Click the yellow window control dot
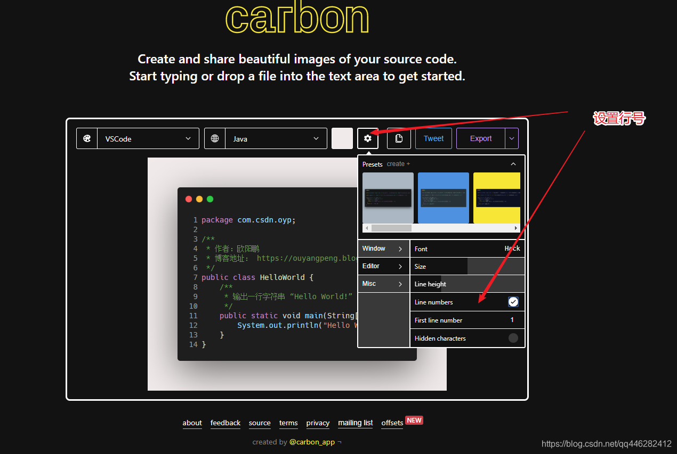The height and width of the screenshot is (454, 677). pyautogui.click(x=199, y=199)
